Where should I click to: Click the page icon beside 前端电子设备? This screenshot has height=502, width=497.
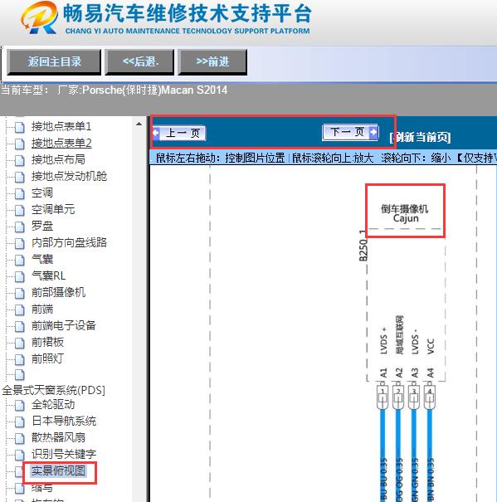[20, 326]
